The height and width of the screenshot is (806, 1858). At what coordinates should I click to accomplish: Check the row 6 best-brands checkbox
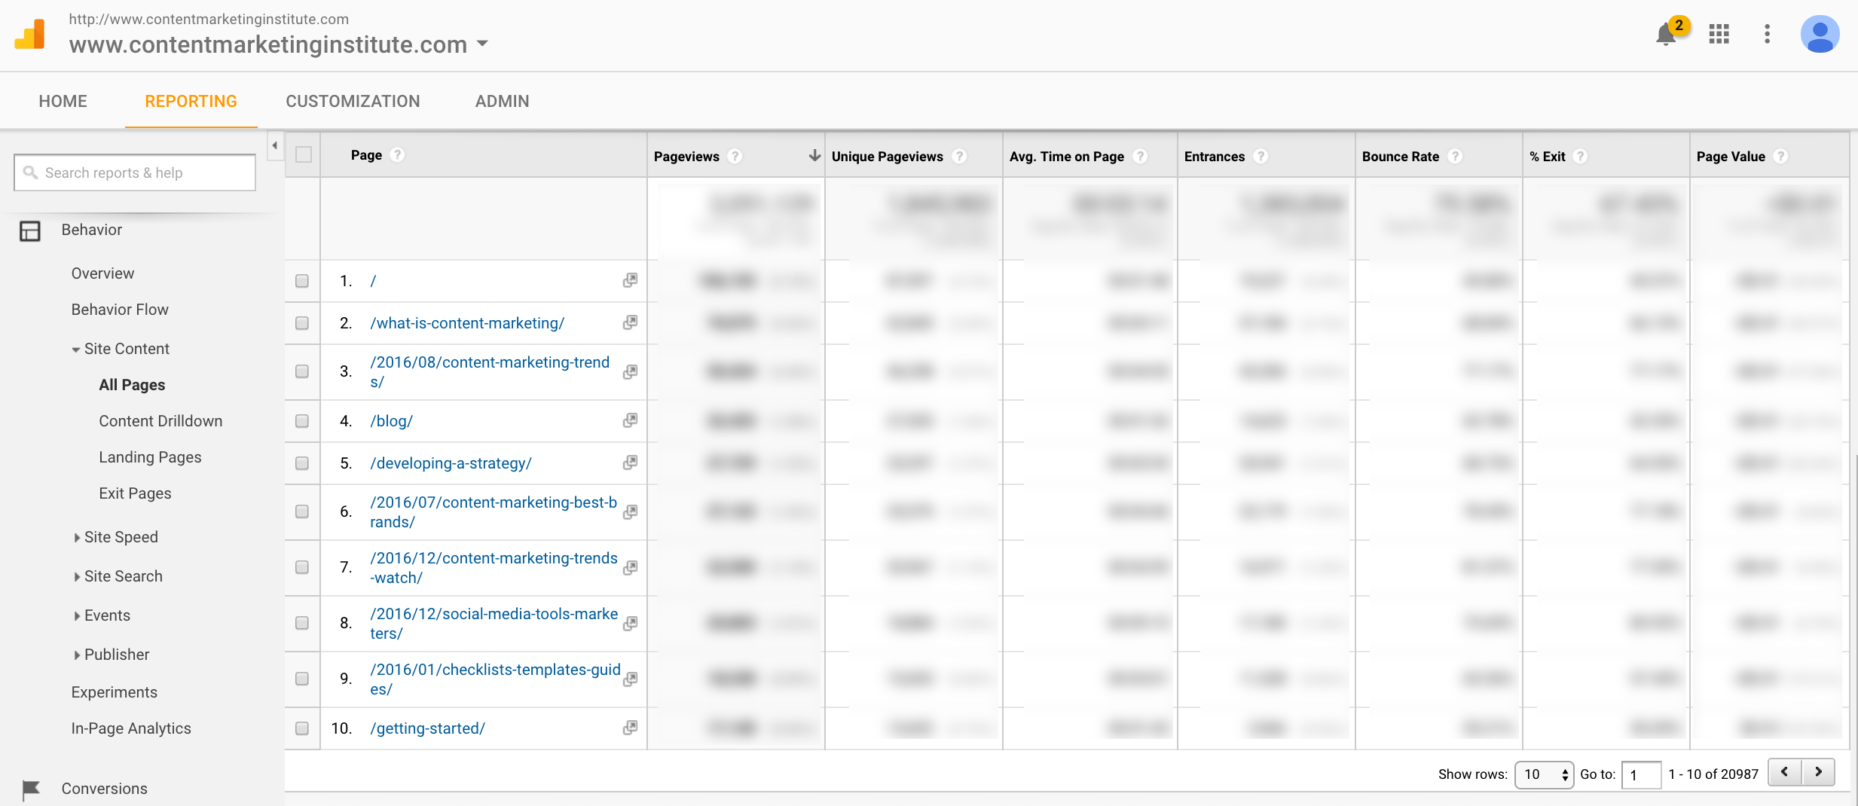302,511
